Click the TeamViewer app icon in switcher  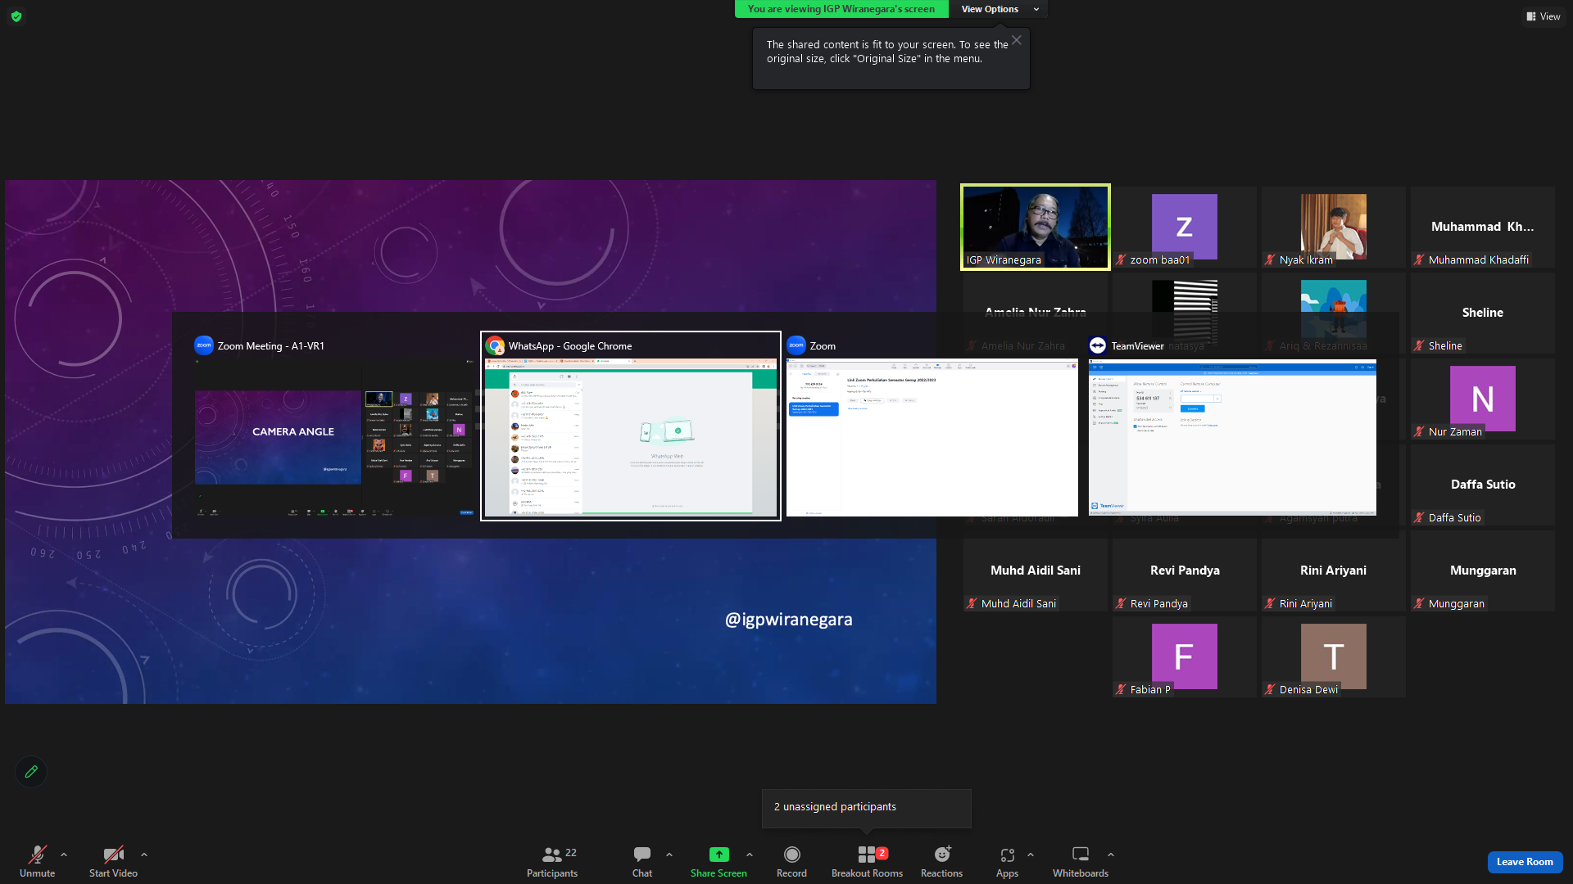click(1098, 345)
